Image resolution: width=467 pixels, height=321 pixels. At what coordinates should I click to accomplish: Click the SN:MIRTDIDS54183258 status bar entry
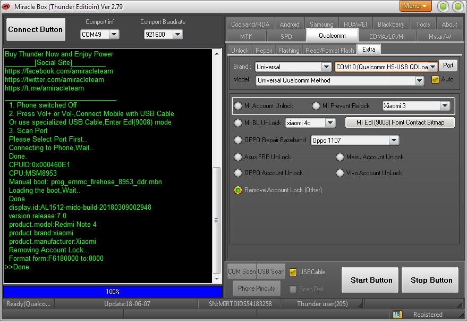pyautogui.click(x=240, y=303)
